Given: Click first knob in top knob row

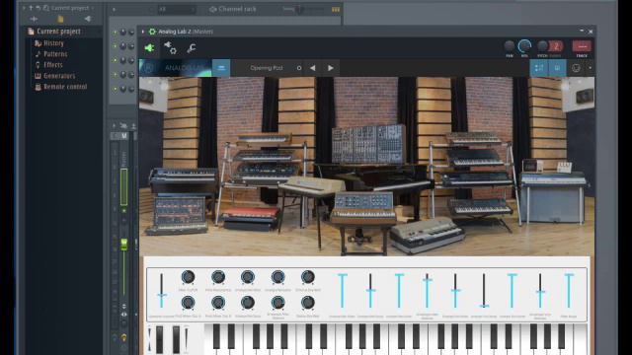Looking at the screenshot, I should [x=188, y=277].
